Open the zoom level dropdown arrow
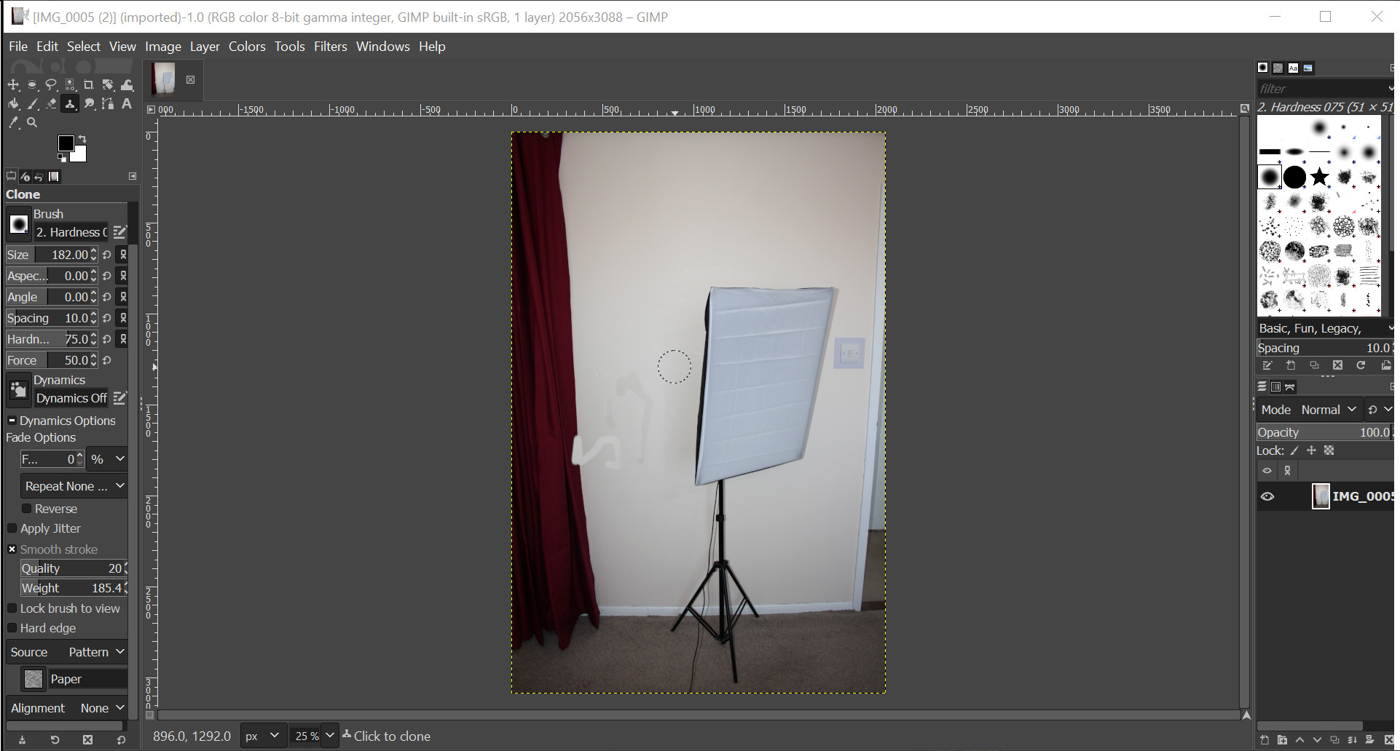This screenshot has width=1400, height=751. click(x=330, y=736)
